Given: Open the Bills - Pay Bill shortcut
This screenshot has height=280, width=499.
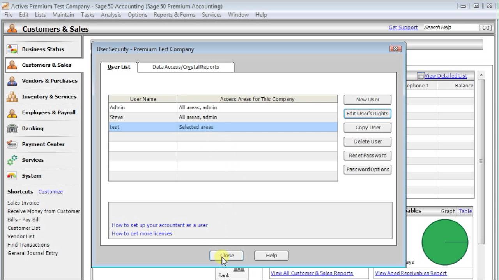Looking at the screenshot, I should (x=23, y=220).
